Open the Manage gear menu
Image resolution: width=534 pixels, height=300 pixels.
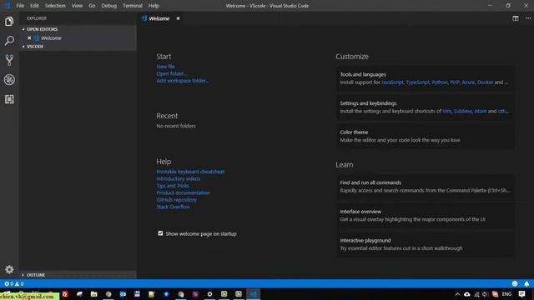(x=9, y=269)
